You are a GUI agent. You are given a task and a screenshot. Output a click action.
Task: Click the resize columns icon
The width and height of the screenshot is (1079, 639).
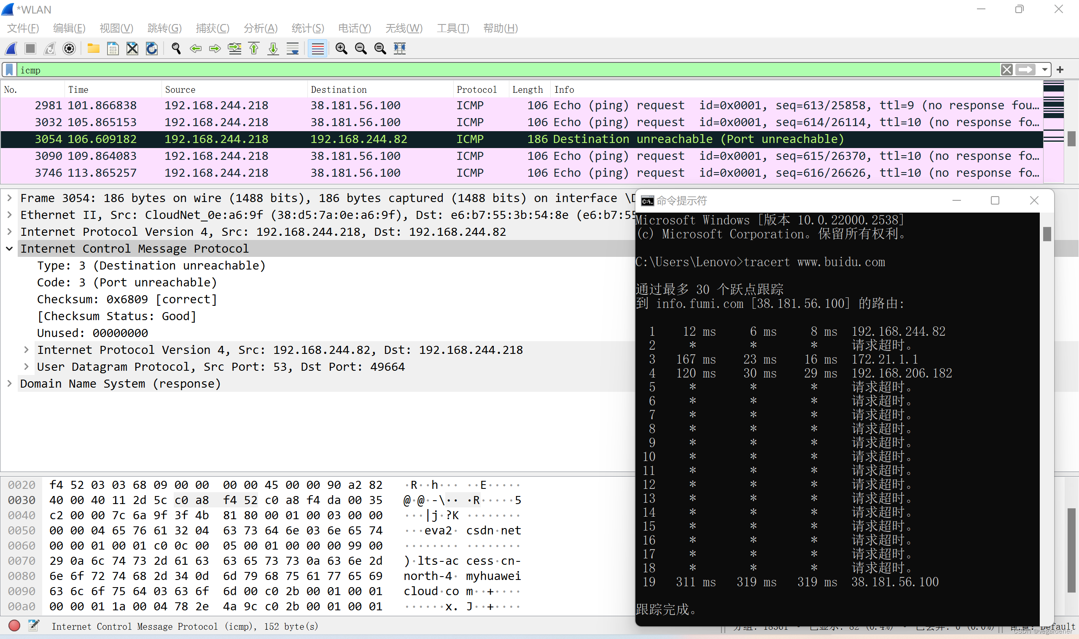click(x=399, y=48)
